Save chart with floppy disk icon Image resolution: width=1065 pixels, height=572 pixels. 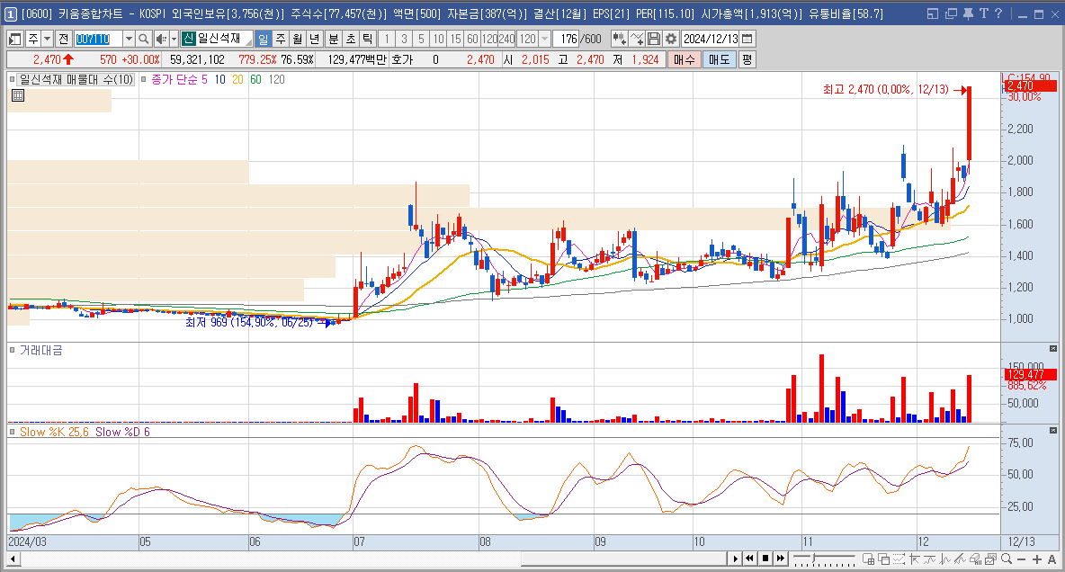[653, 40]
